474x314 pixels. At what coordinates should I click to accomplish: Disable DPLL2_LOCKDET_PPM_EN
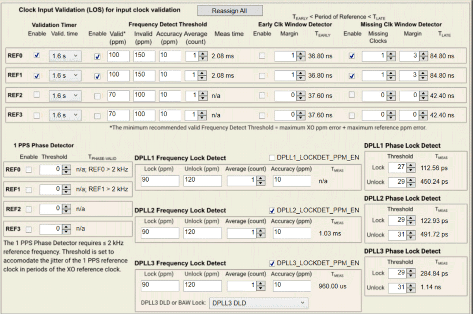tap(272, 211)
